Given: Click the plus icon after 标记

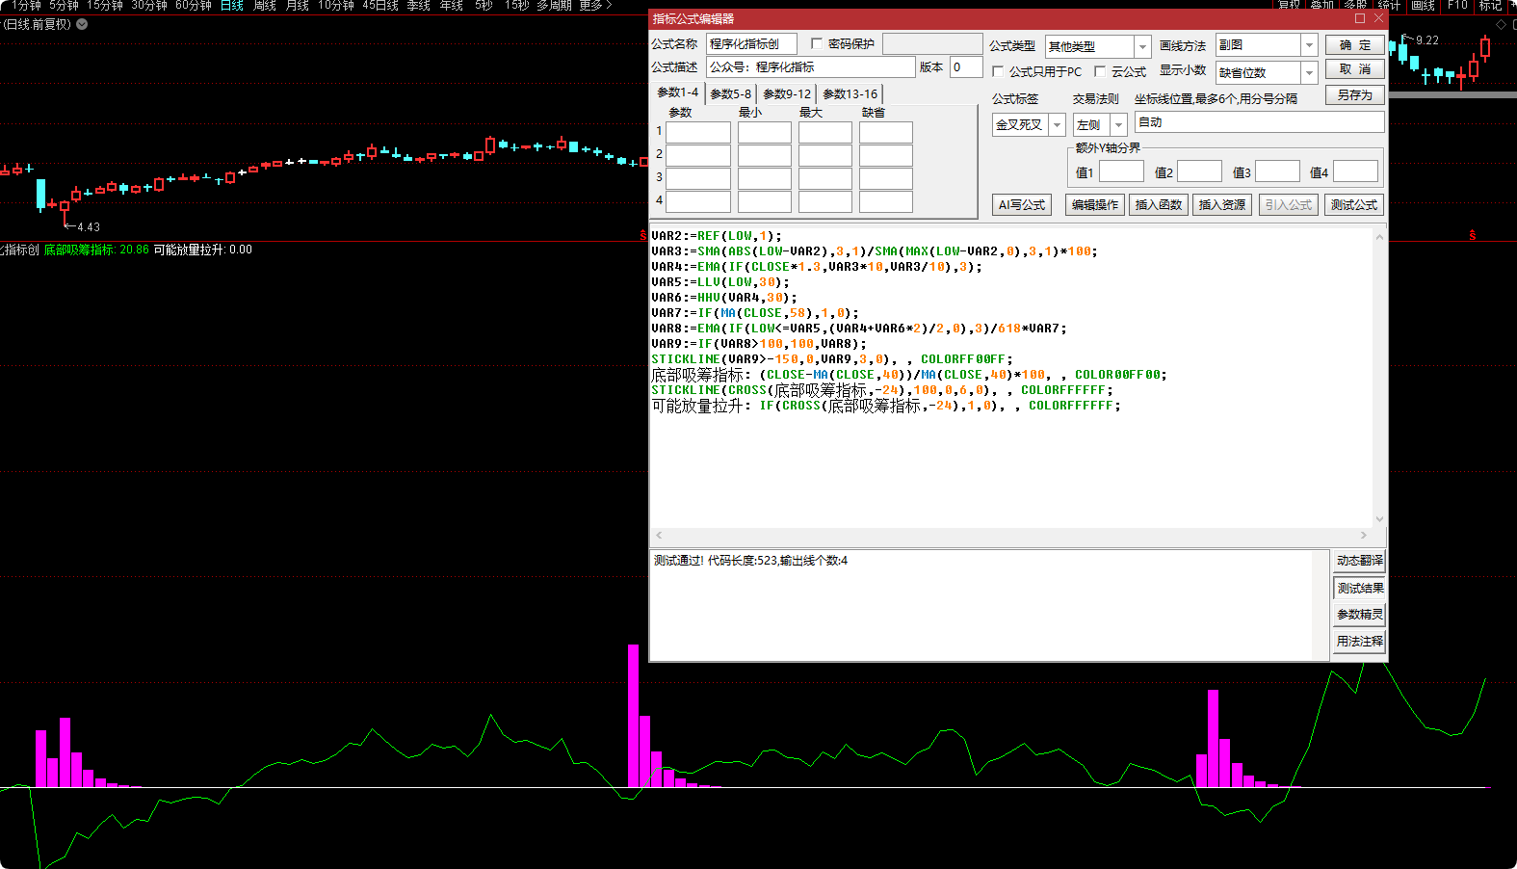Looking at the screenshot, I should click(x=1511, y=6).
